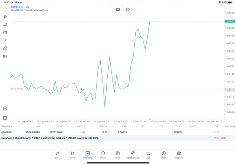Click the red-blue icon in bottom left corner
Viewport: 236px width, 165px height.
[x=5, y=118]
